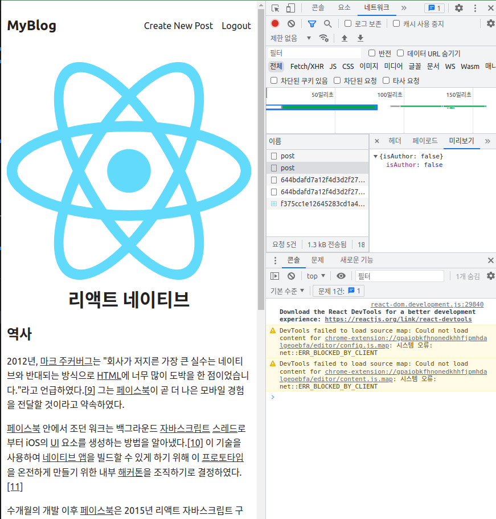This screenshot has width=496, height=519.
Task: Show more request detail tabs chevron
Action: coord(487,141)
